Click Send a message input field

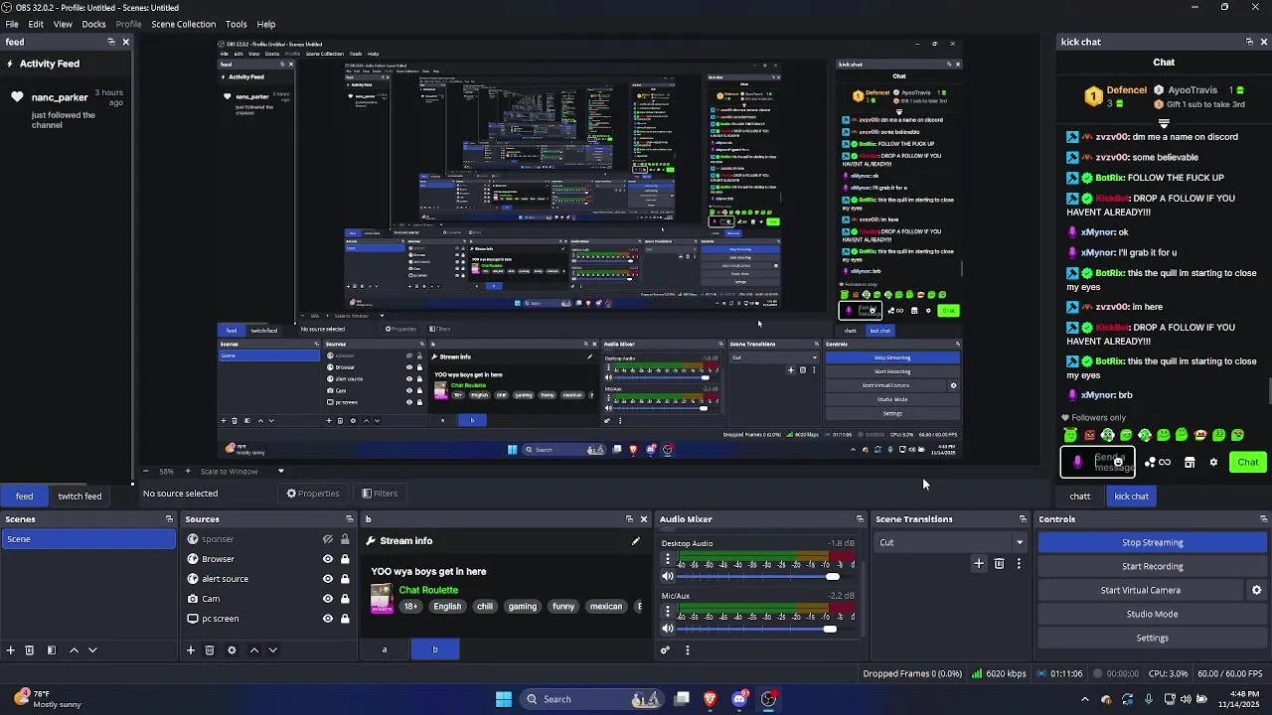coord(1098,463)
